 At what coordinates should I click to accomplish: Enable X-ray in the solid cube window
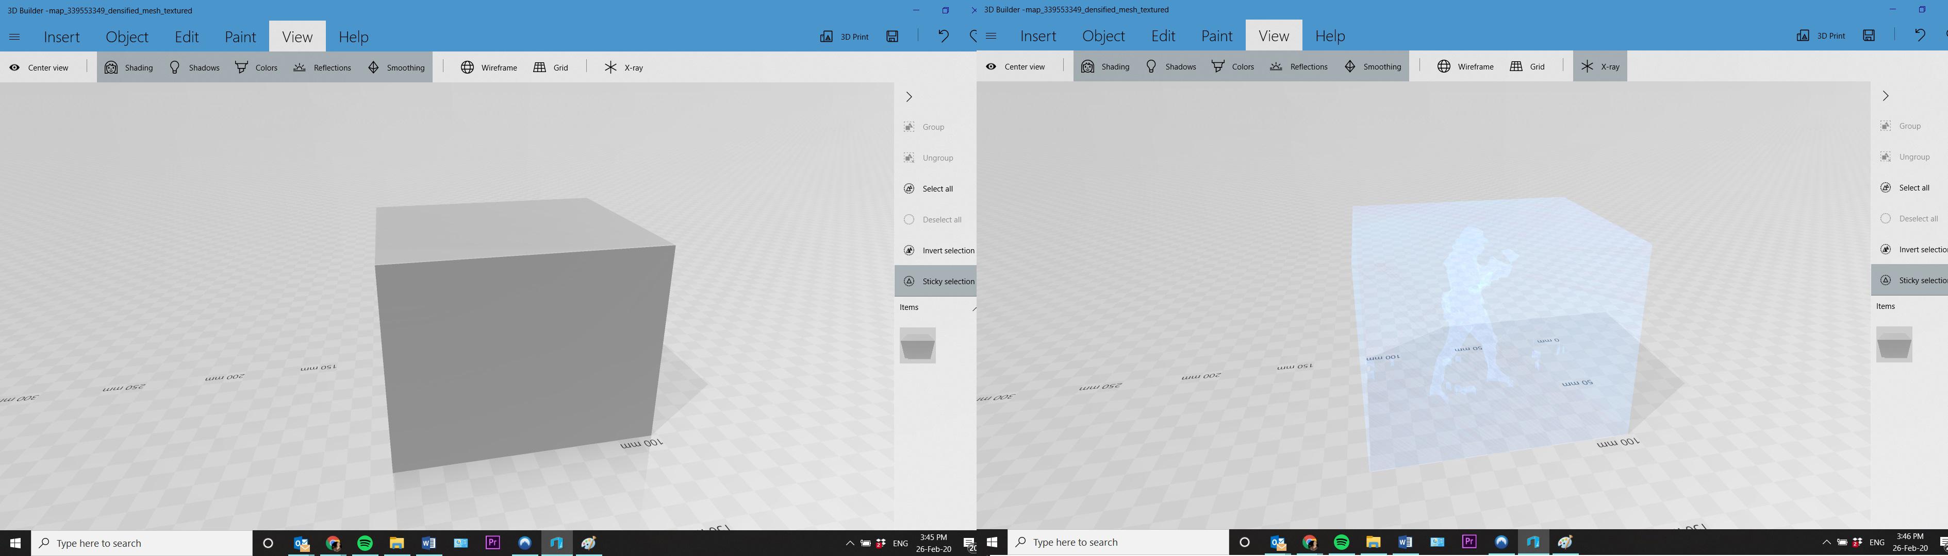pos(624,67)
